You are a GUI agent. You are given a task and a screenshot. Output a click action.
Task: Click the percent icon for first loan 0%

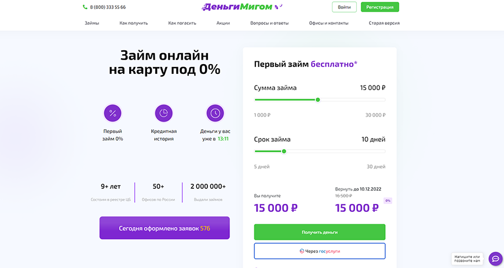[113, 113]
